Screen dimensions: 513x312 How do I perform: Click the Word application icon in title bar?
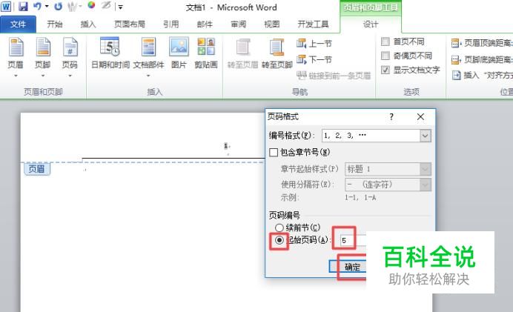coord(6,7)
